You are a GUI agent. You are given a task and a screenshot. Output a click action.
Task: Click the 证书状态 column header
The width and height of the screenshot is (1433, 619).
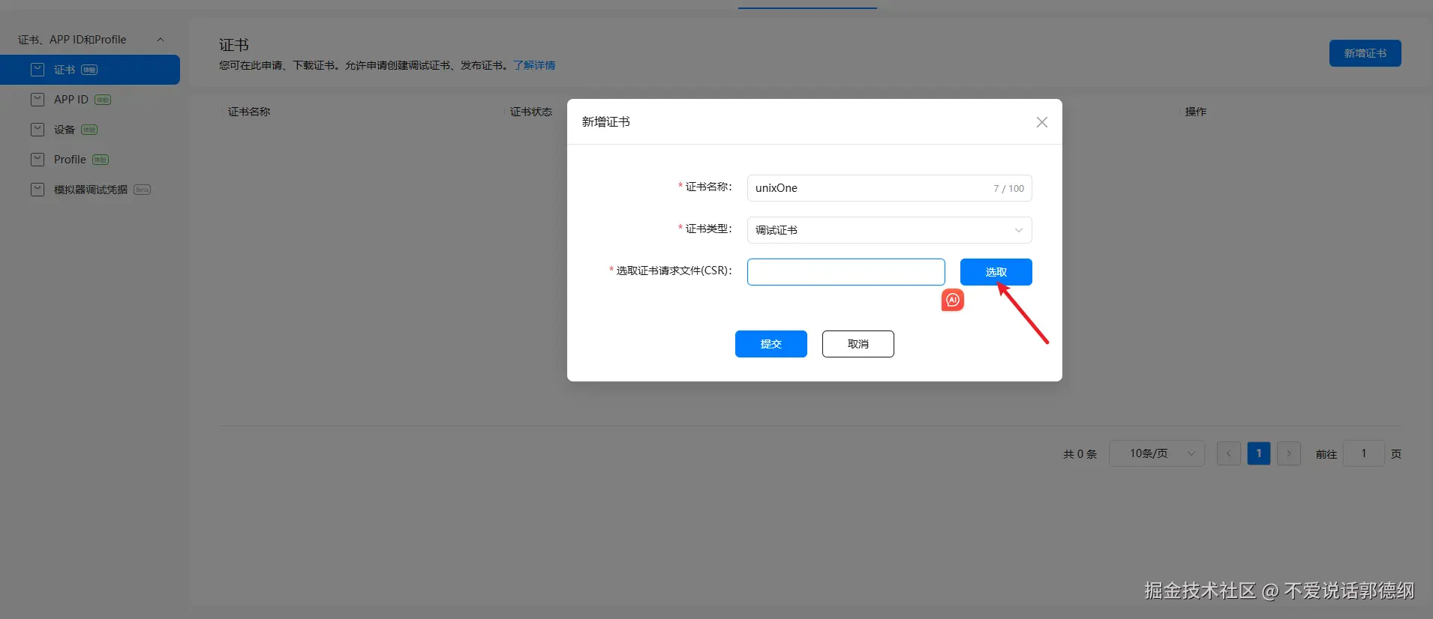tap(531, 112)
